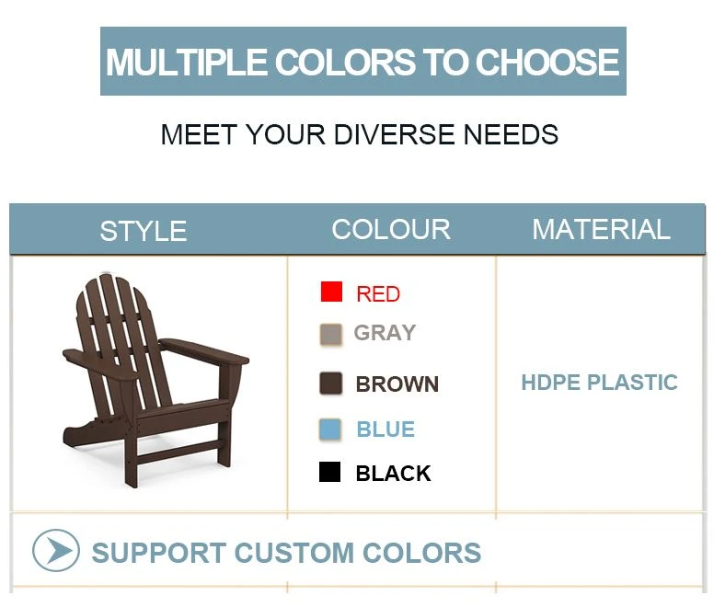Click the chair's armrest in the picture
Screen dimensions: 725x607
pos(204,351)
